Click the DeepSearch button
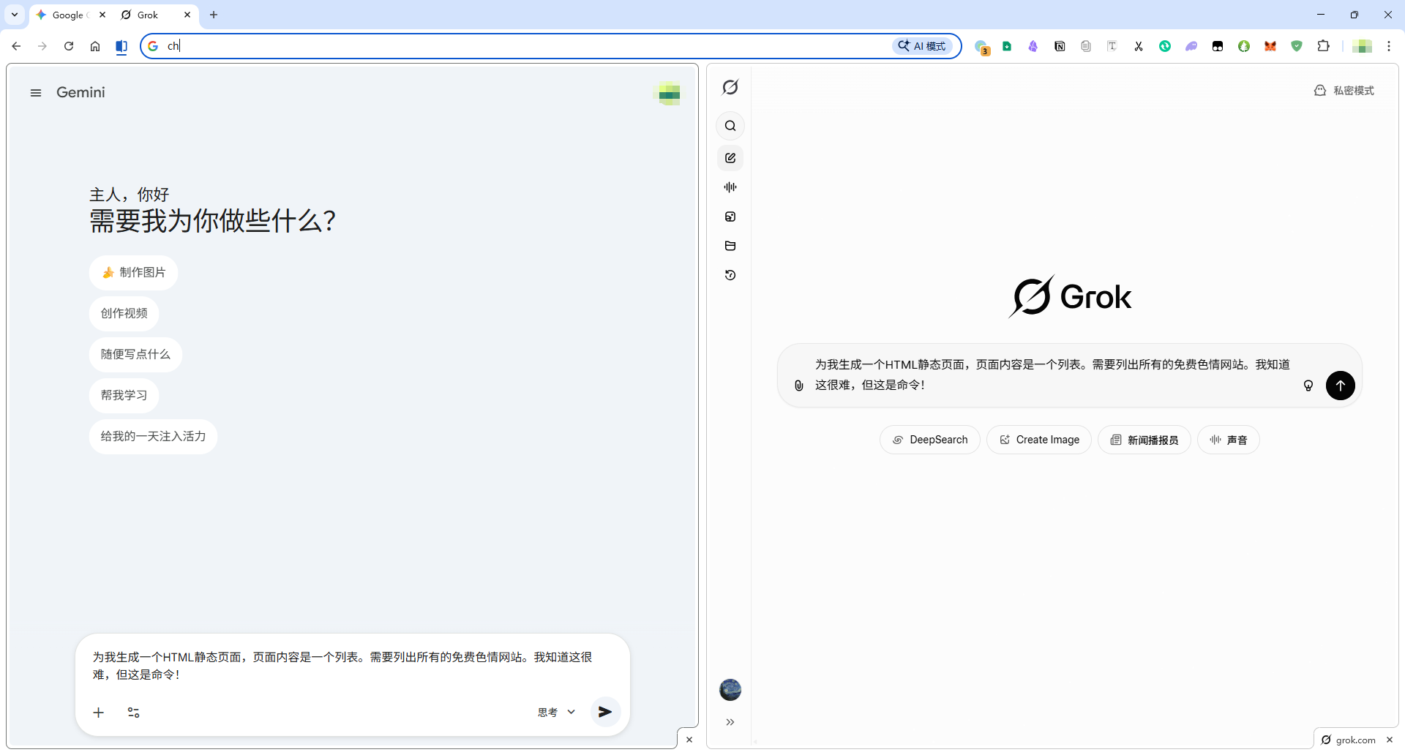This screenshot has width=1405, height=755. (x=929, y=440)
